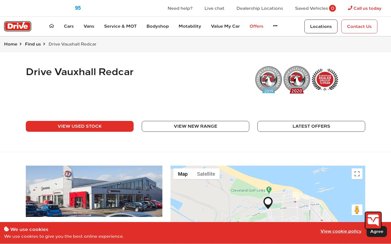391x244 pixels.
Task: Open the Vans menu
Action: click(89, 26)
